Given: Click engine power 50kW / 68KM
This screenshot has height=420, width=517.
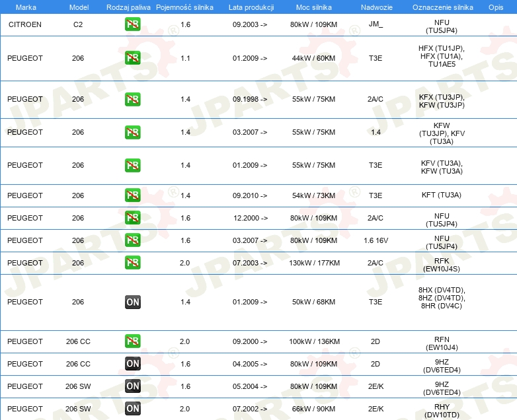Looking at the screenshot, I should pyautogui.click(x=313, y=302).
